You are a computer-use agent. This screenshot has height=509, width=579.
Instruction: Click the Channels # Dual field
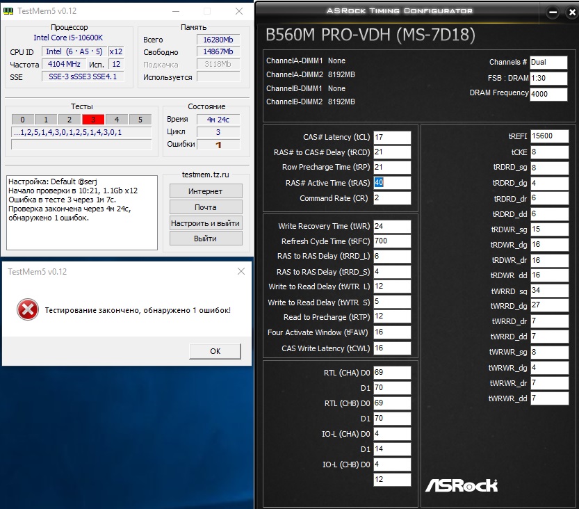(548, 63)
